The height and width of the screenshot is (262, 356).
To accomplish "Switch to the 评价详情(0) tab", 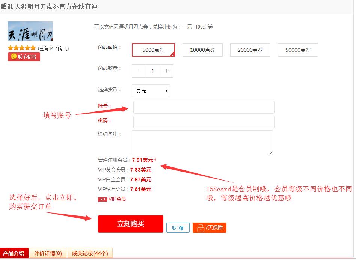I will pyautogui.click(x=48, y=253).
